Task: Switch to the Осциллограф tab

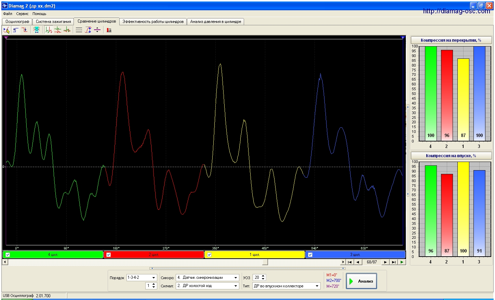Action: point(17,22)
